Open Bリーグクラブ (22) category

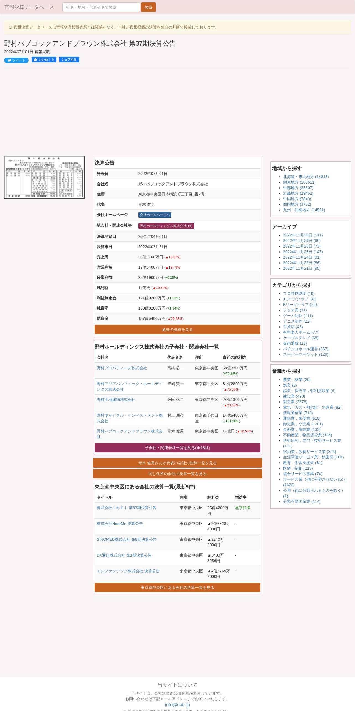300,305
